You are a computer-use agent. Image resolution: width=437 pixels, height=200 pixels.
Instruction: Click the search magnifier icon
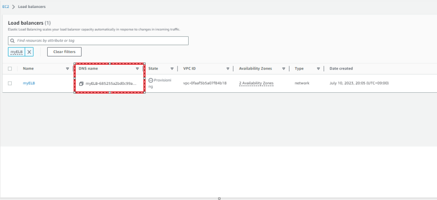tap(12, 41)
